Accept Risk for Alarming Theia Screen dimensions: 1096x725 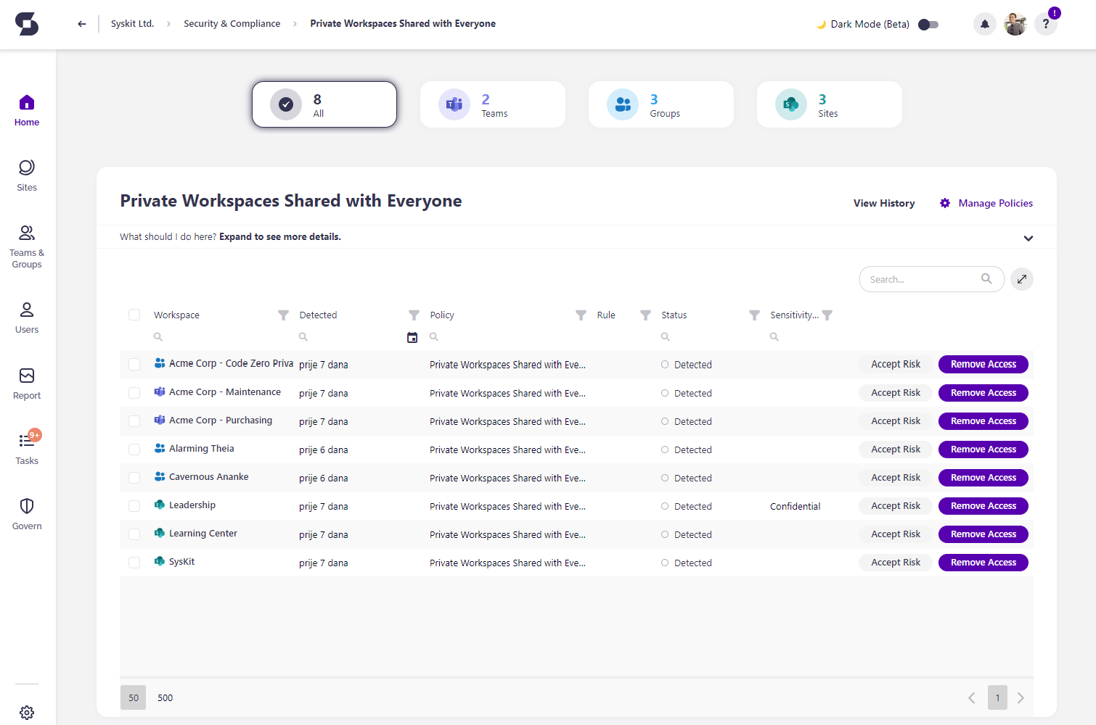click(896, 449)
